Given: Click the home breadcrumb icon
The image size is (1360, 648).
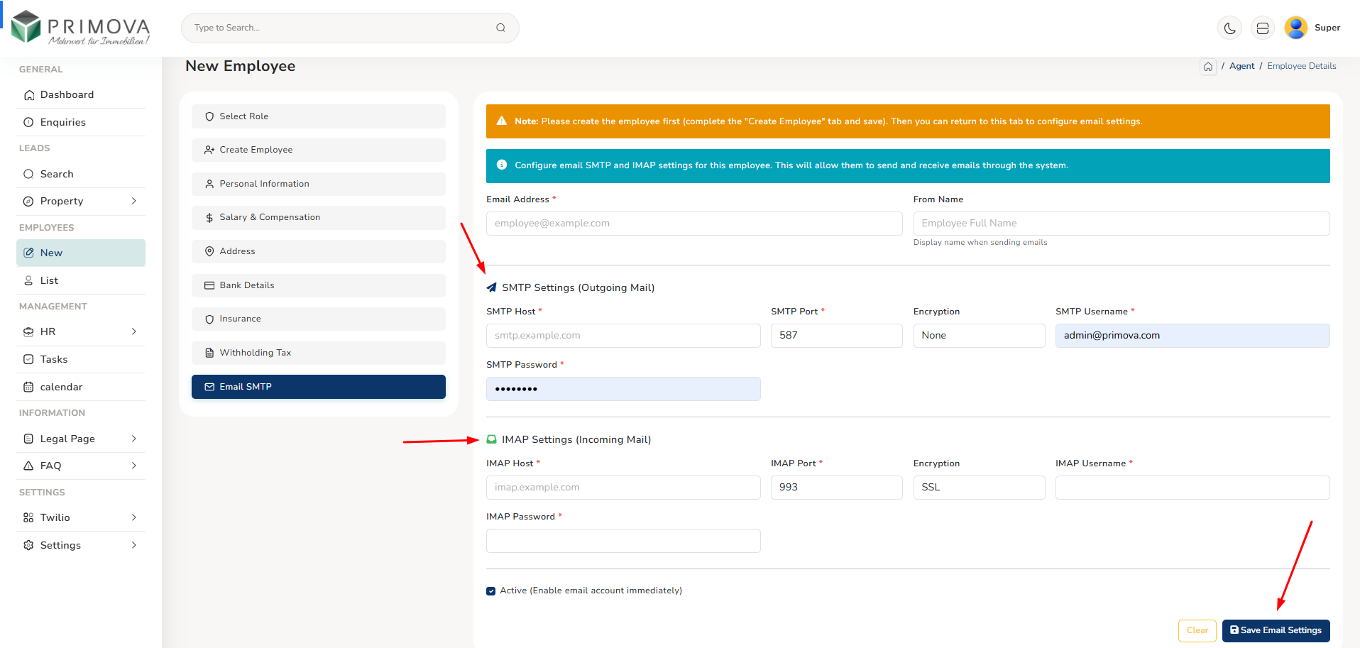Looking at the screenshot, I should point(1208,67).
